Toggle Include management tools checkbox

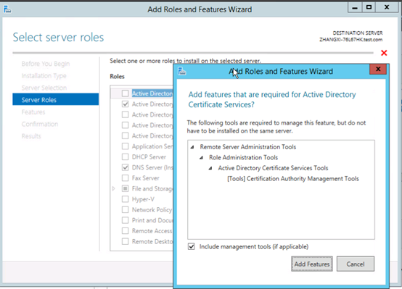(192, 246)
